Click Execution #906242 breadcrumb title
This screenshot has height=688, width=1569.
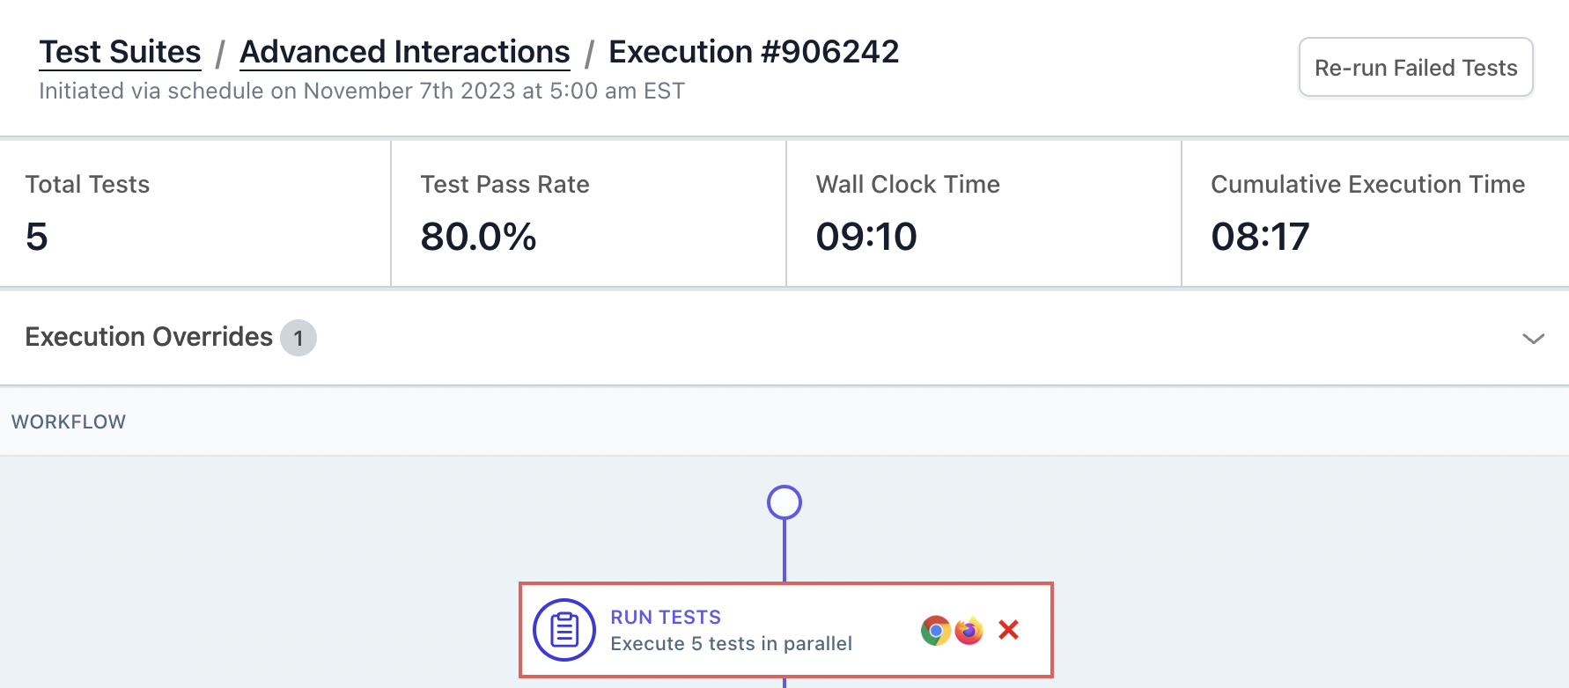(754, 52)
